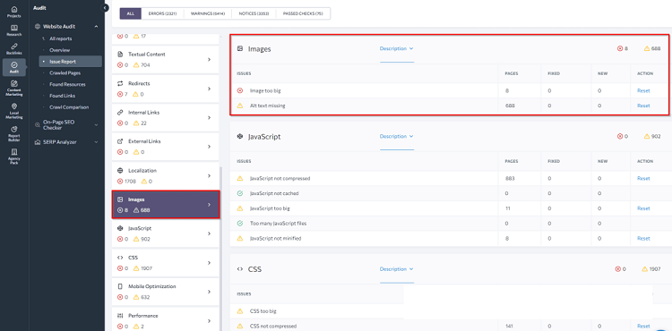Expand the On-Page SEO Checker menu

(96, 125)
